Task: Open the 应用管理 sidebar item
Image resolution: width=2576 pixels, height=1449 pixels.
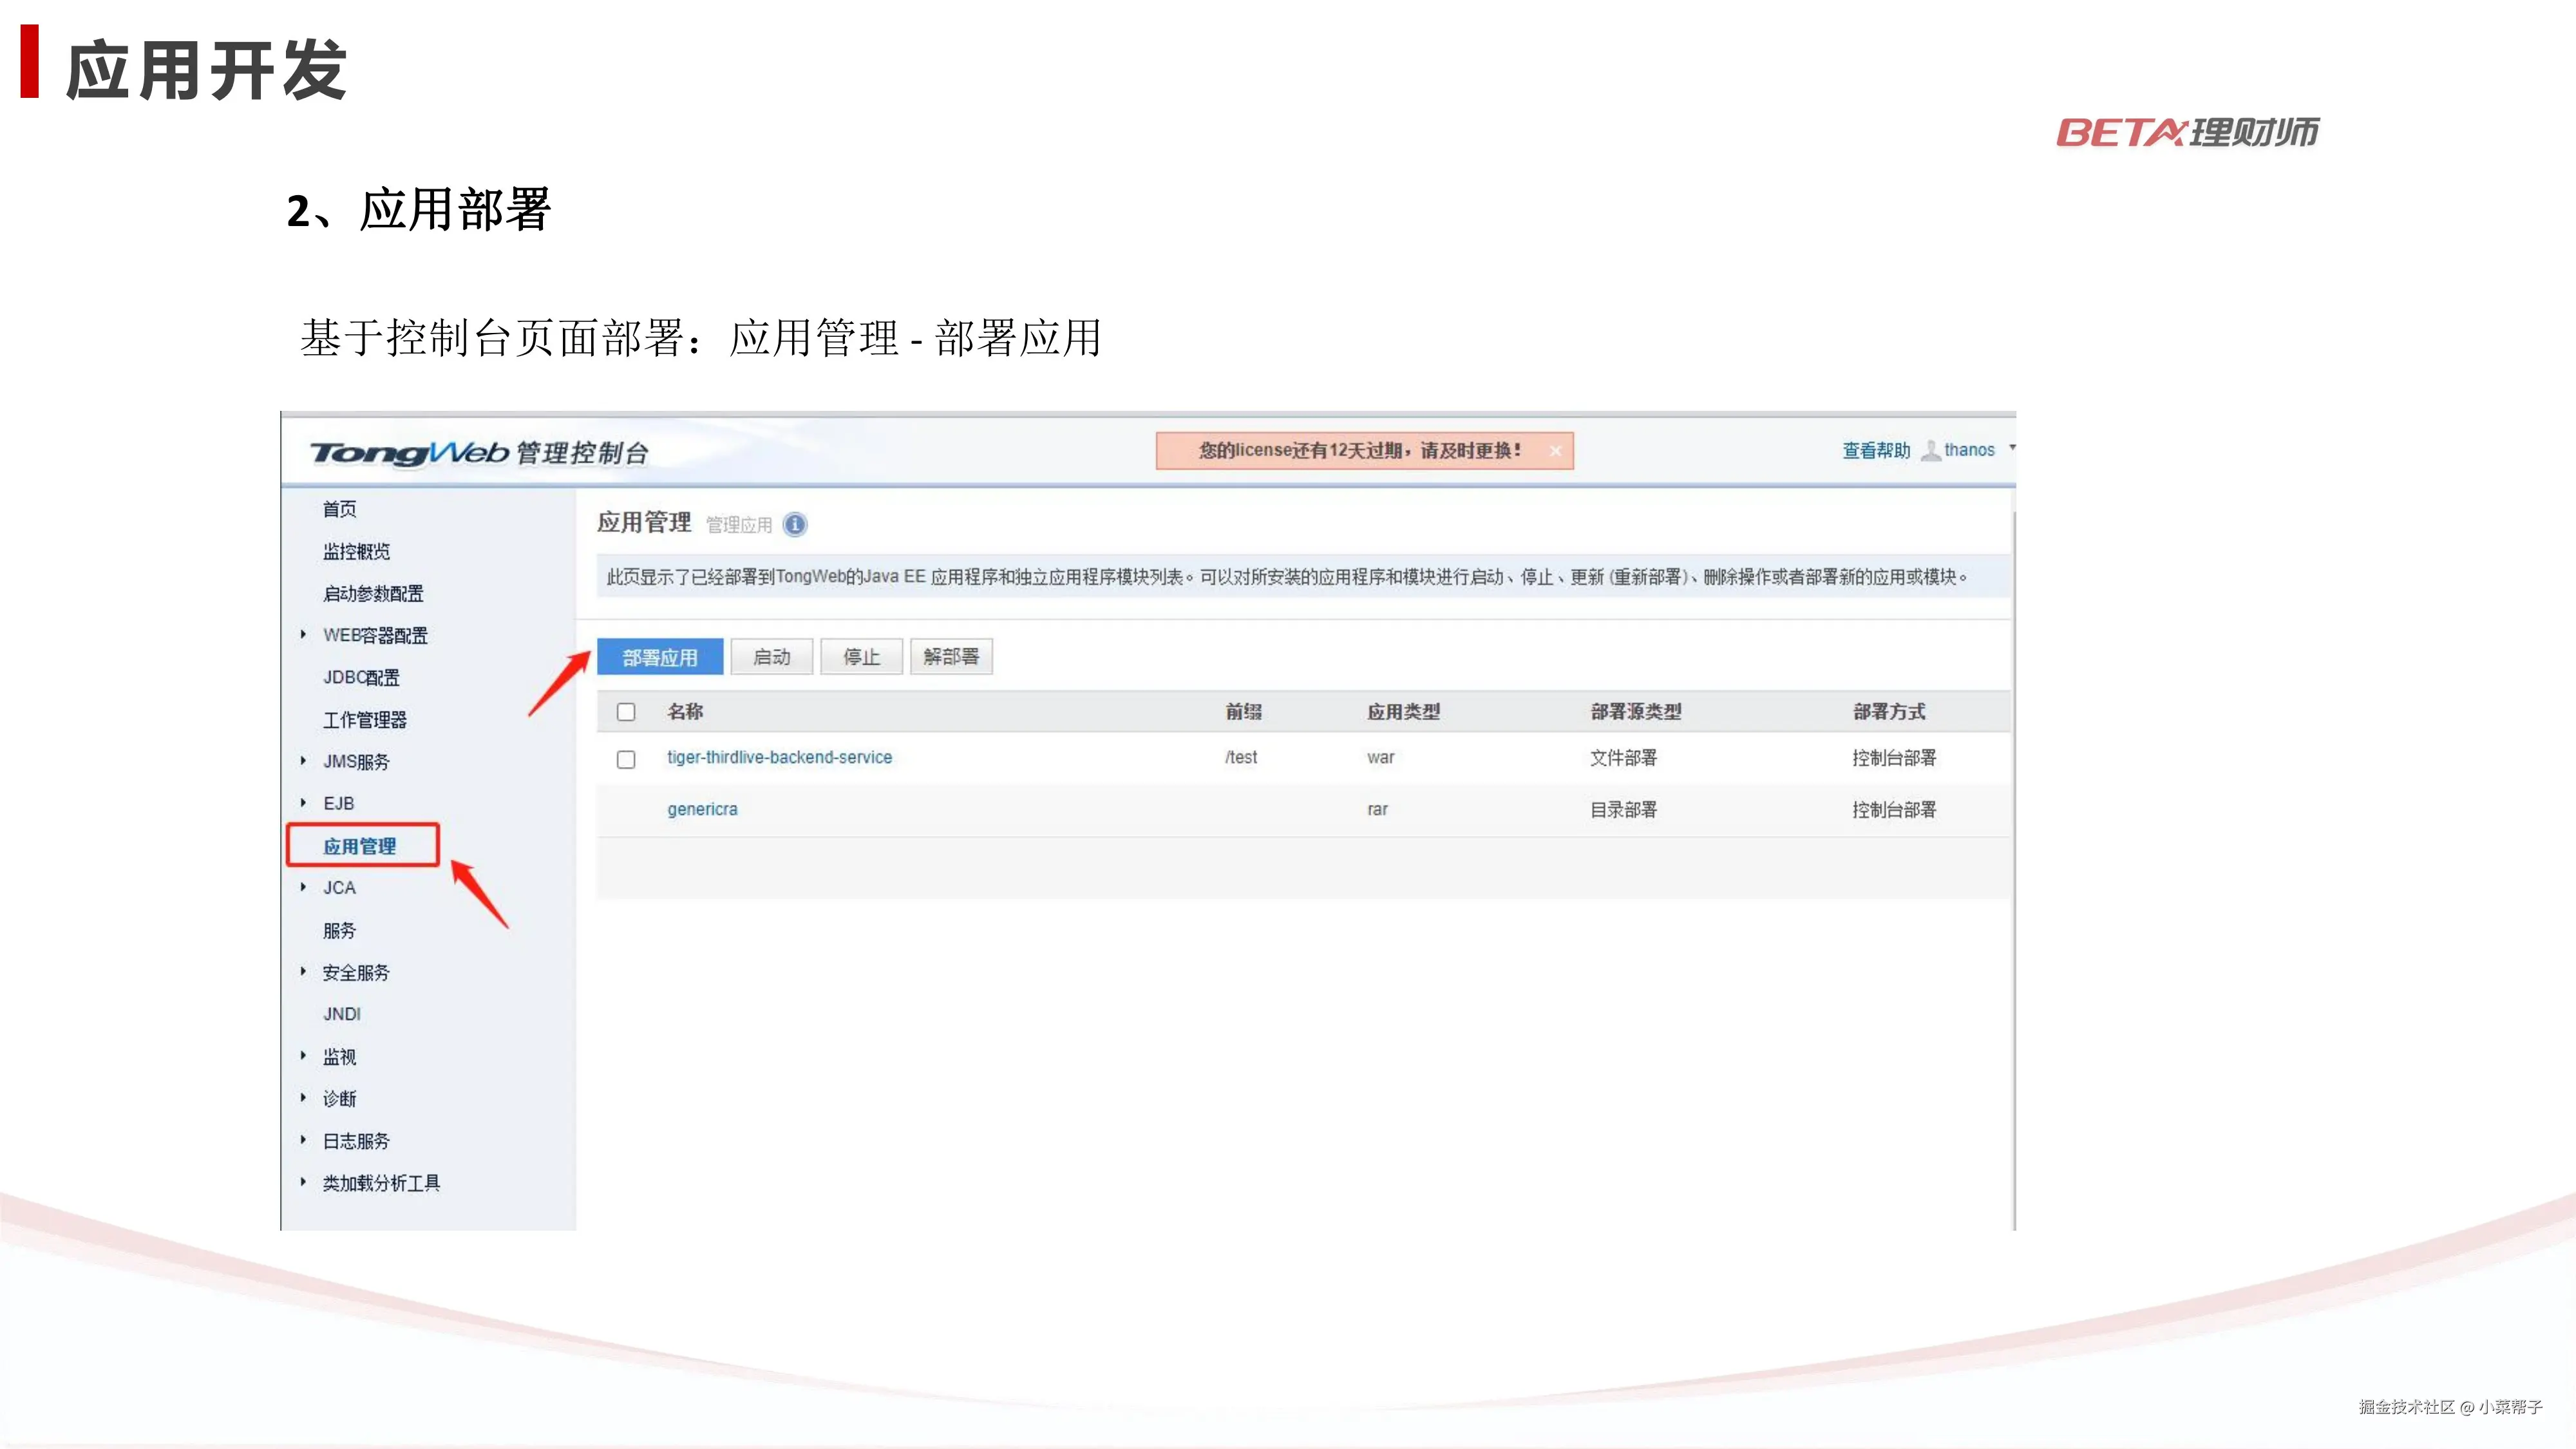Action: coord(360,846)
